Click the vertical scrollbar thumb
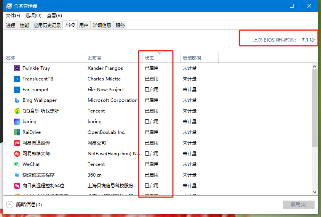 (x=315, y=108)
